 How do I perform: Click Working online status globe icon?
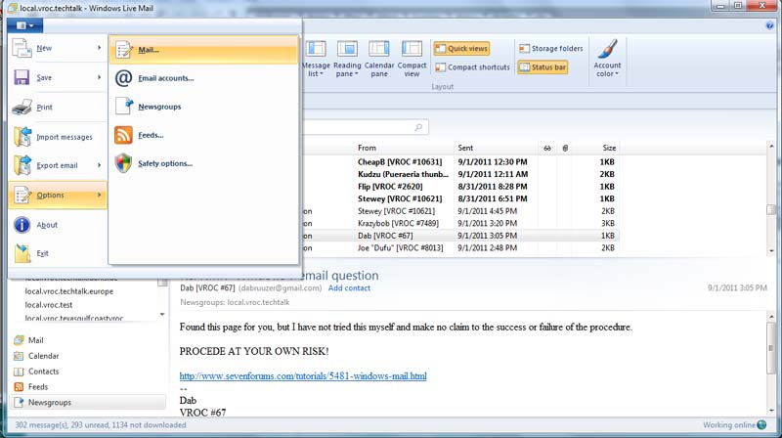761,425
